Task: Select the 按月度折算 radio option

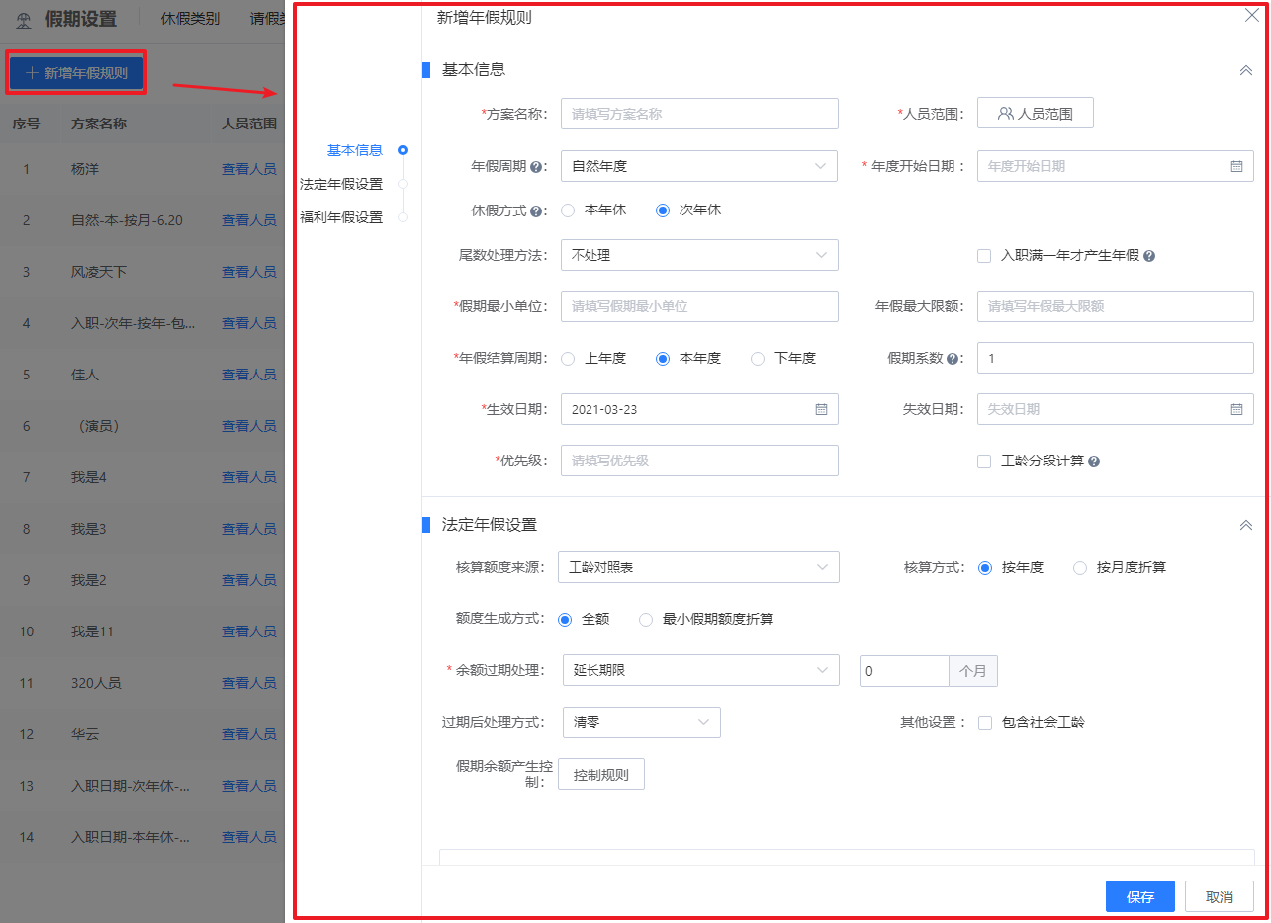Action: (1080, 567)
